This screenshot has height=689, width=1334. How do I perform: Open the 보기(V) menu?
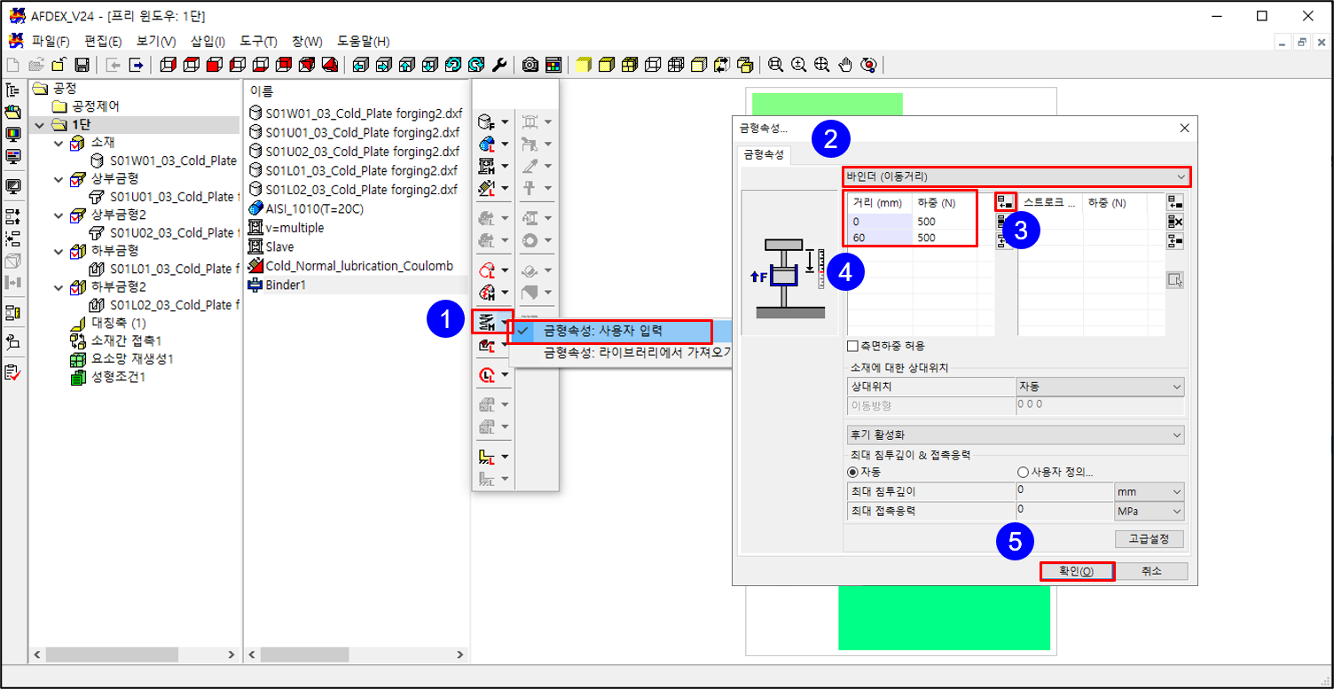click(156, 42)
